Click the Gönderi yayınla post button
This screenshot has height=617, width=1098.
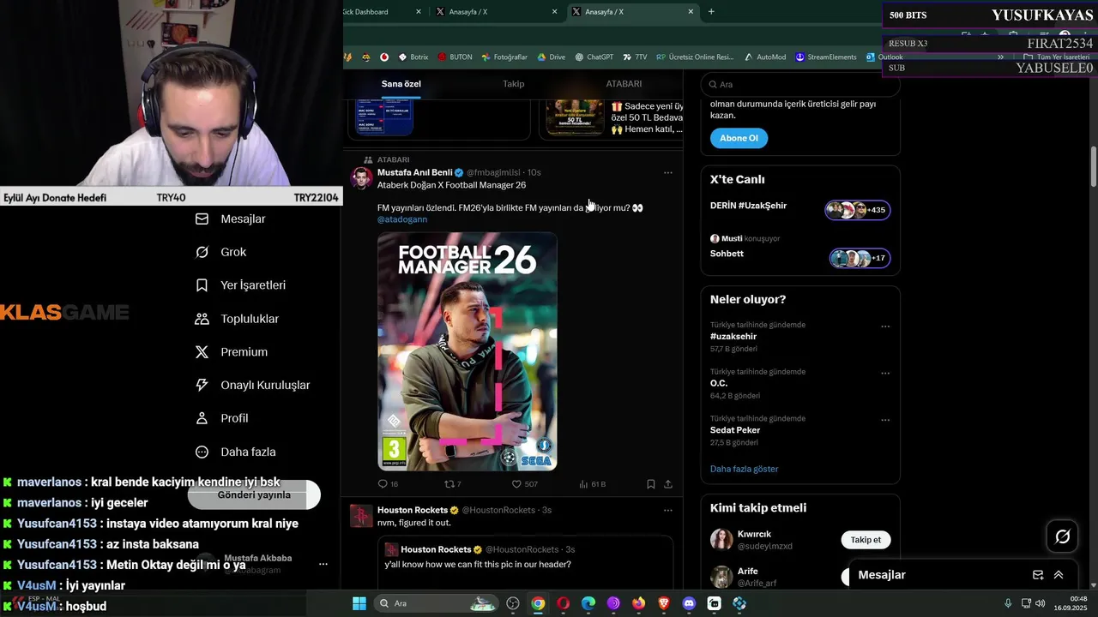[x=254, y=494]
